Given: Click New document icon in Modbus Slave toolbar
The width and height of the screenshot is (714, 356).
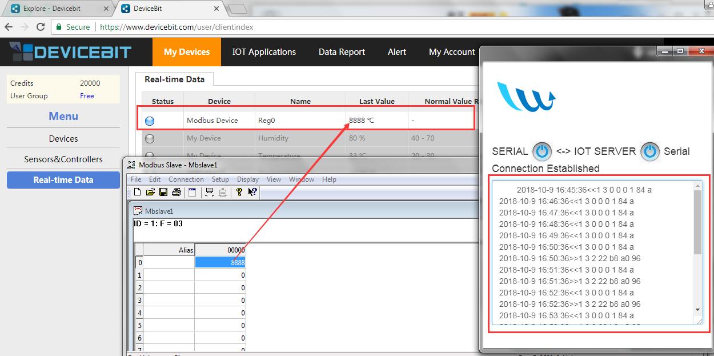Looking at the screenshot, I should pyautogui.click(x=137, y=192).
